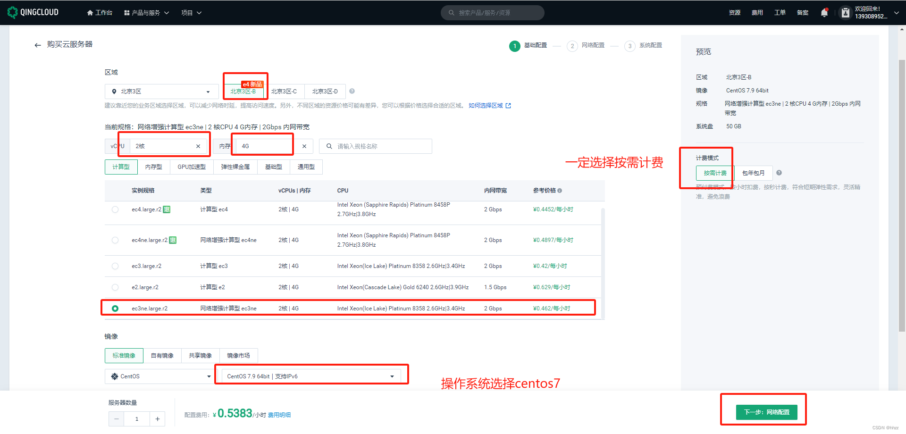The width and height of the screenshot is (906, 434).
Task: Click green badge next to ec4.large.r2
Action: tap(167, 209)
